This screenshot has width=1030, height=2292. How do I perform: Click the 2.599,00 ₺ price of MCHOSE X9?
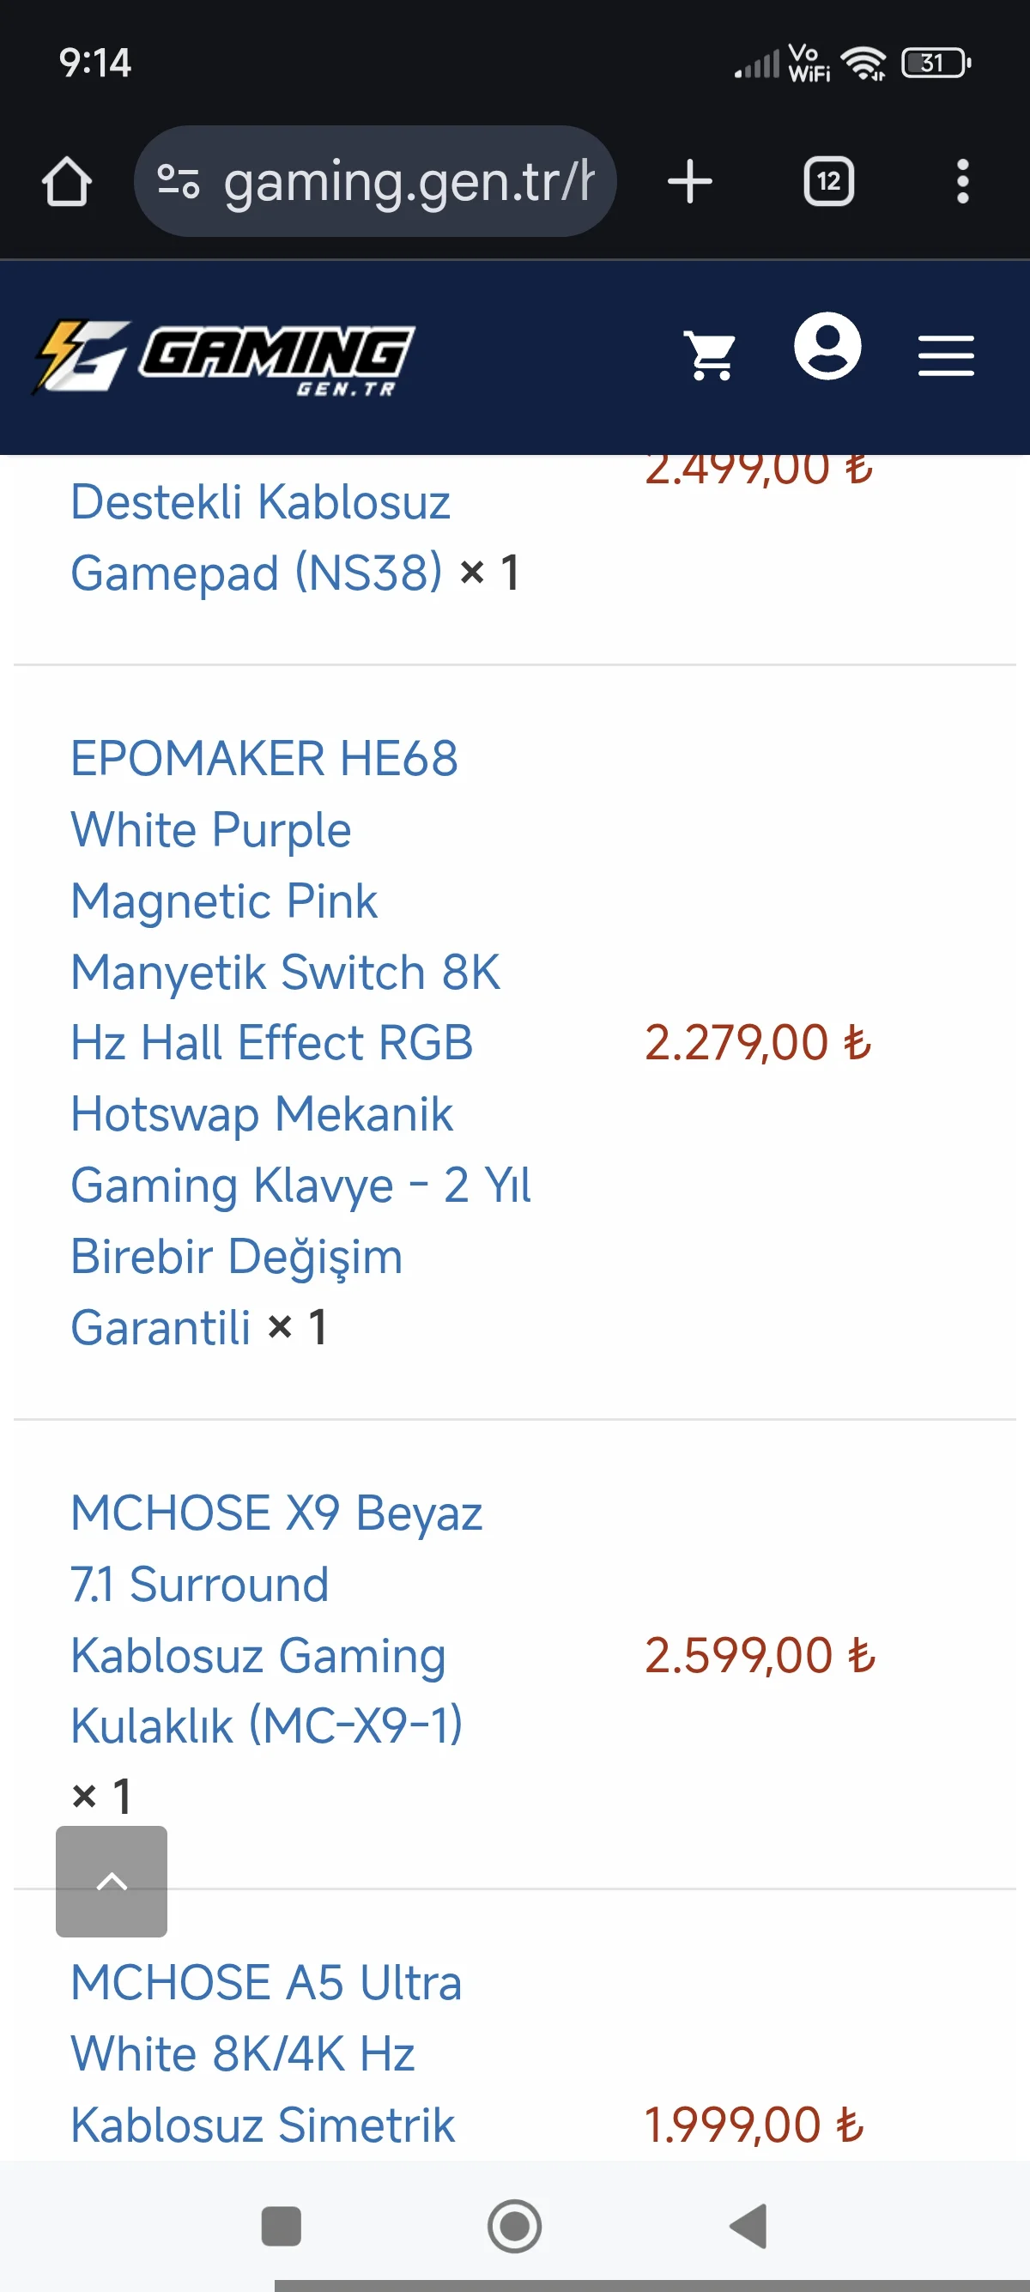pyautogui.click(x=760, y=1656)
